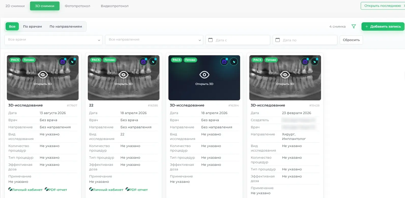This screenshot has height=198, width=405.
Task: Click the Добавить запись button
Action: coord(383,26)
